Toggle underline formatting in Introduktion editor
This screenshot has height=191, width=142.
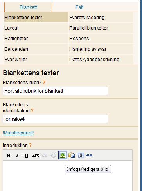tap(26, 155)
